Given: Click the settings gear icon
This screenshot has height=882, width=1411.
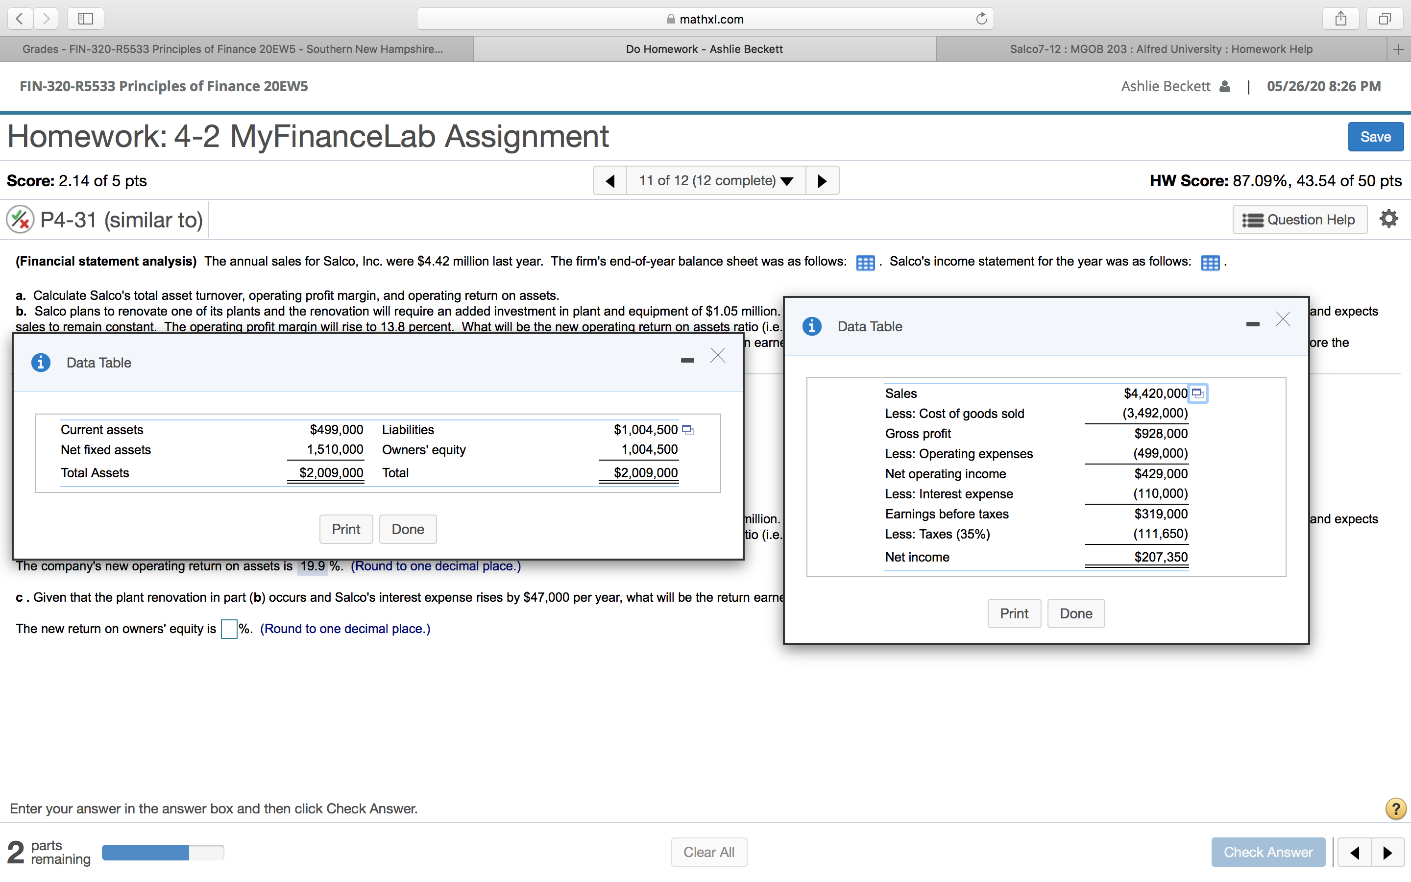Looking at the screenshot, I should (1388, 219).
